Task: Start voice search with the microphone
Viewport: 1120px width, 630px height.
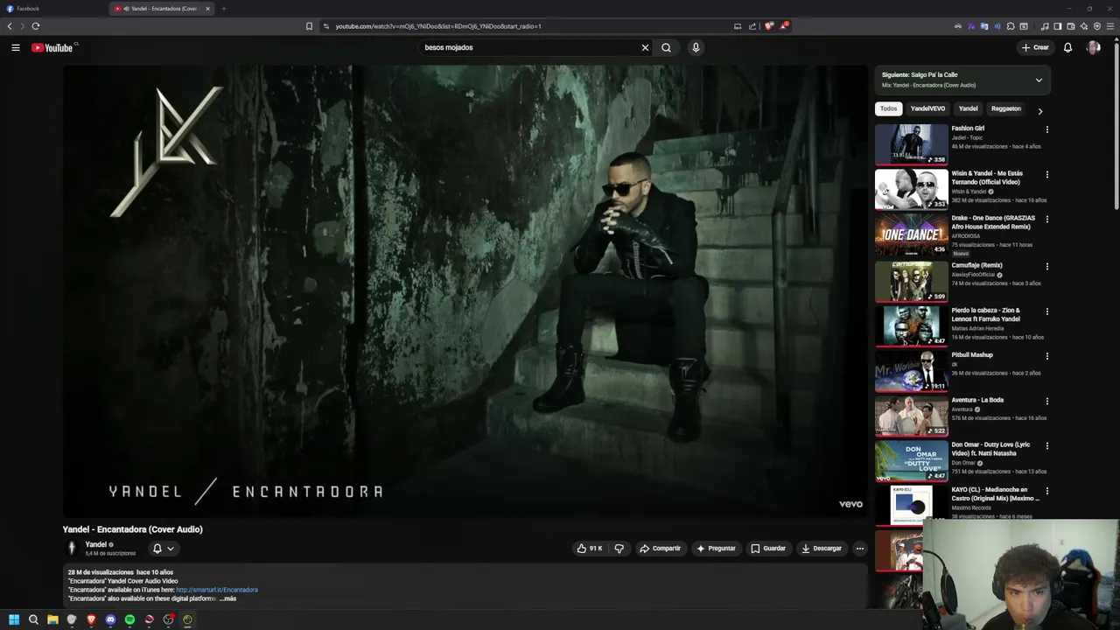Action: [696, 47]
